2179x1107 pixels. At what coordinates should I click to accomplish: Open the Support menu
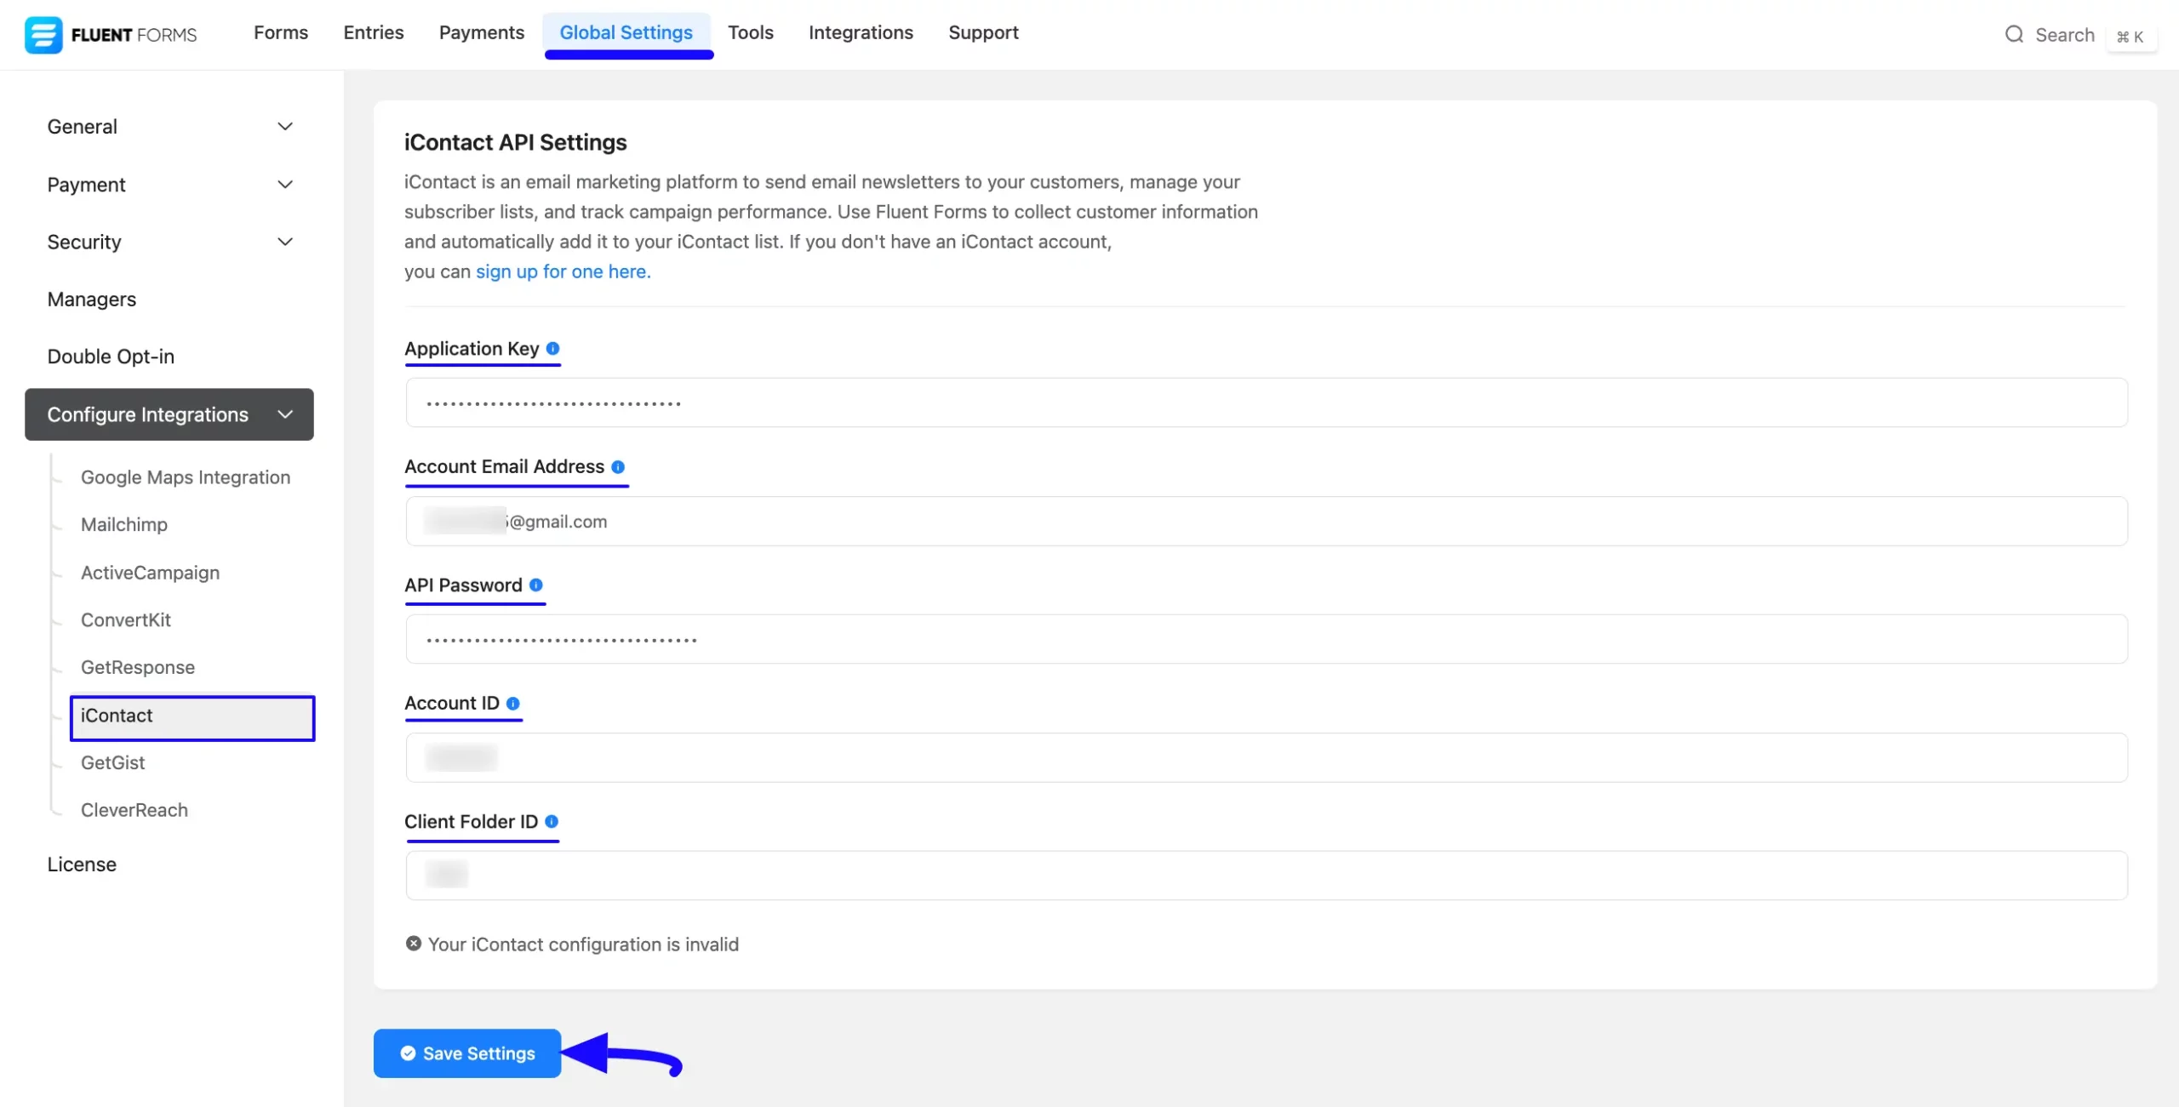(x=983, y=32)
